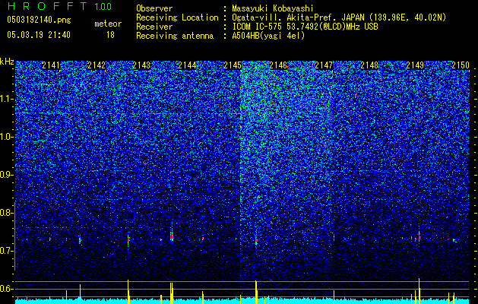478x304 pixels.
Task: Click time marker 2141
Action: coord(51,65)
